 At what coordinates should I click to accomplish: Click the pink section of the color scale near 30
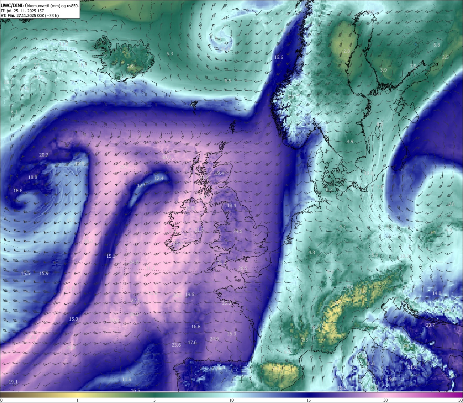[x=386, y=395]
